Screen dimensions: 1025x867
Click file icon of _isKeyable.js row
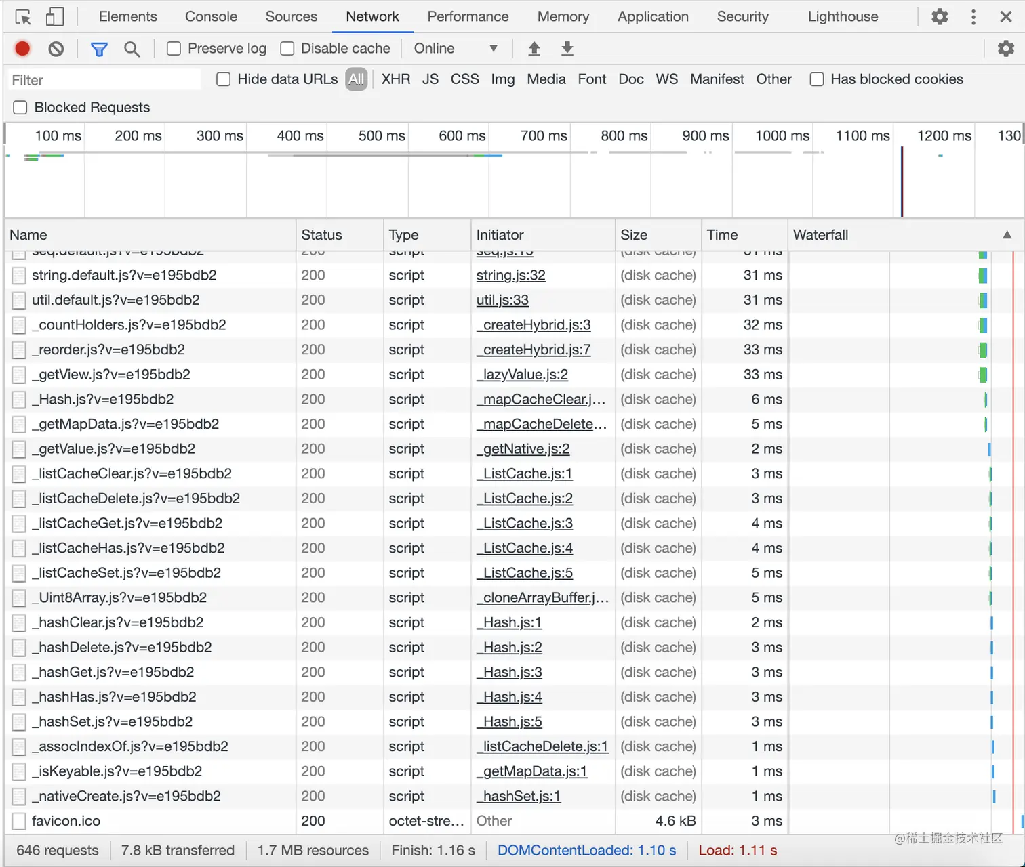point(19,771)
